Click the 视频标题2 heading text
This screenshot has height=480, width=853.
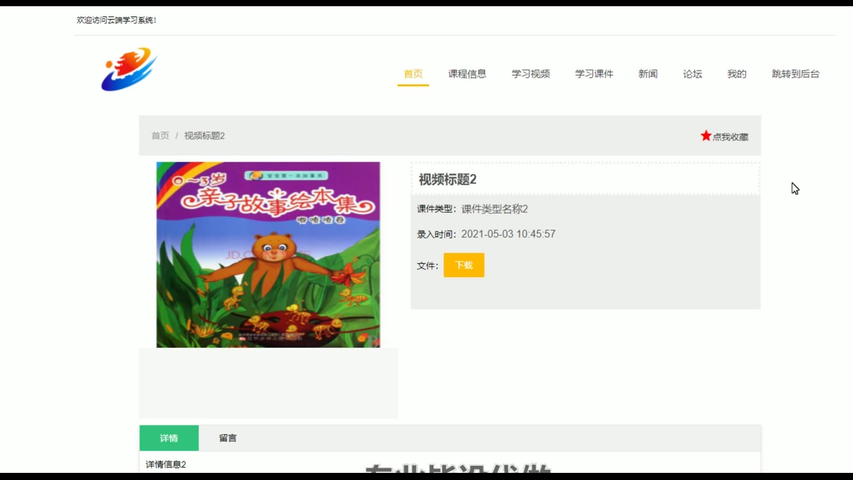[447, 180]
